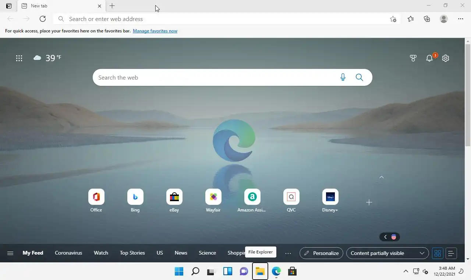
Task: Open the Windows Start button
Action: 179,272
